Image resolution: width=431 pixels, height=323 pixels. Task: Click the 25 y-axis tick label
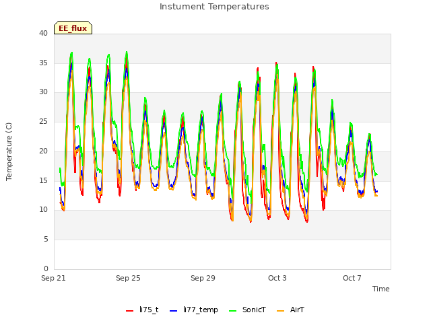[x=43, y=121]
